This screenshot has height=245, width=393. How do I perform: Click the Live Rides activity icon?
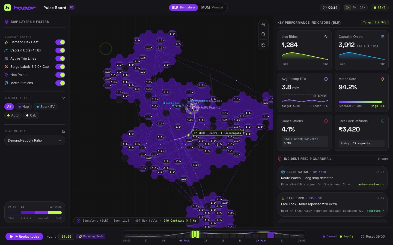pyautogui.click(x=326, y=37)
